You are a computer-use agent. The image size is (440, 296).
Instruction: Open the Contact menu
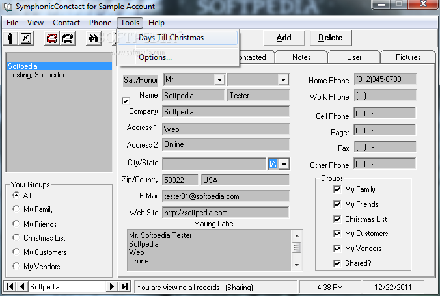pos(66,23)
